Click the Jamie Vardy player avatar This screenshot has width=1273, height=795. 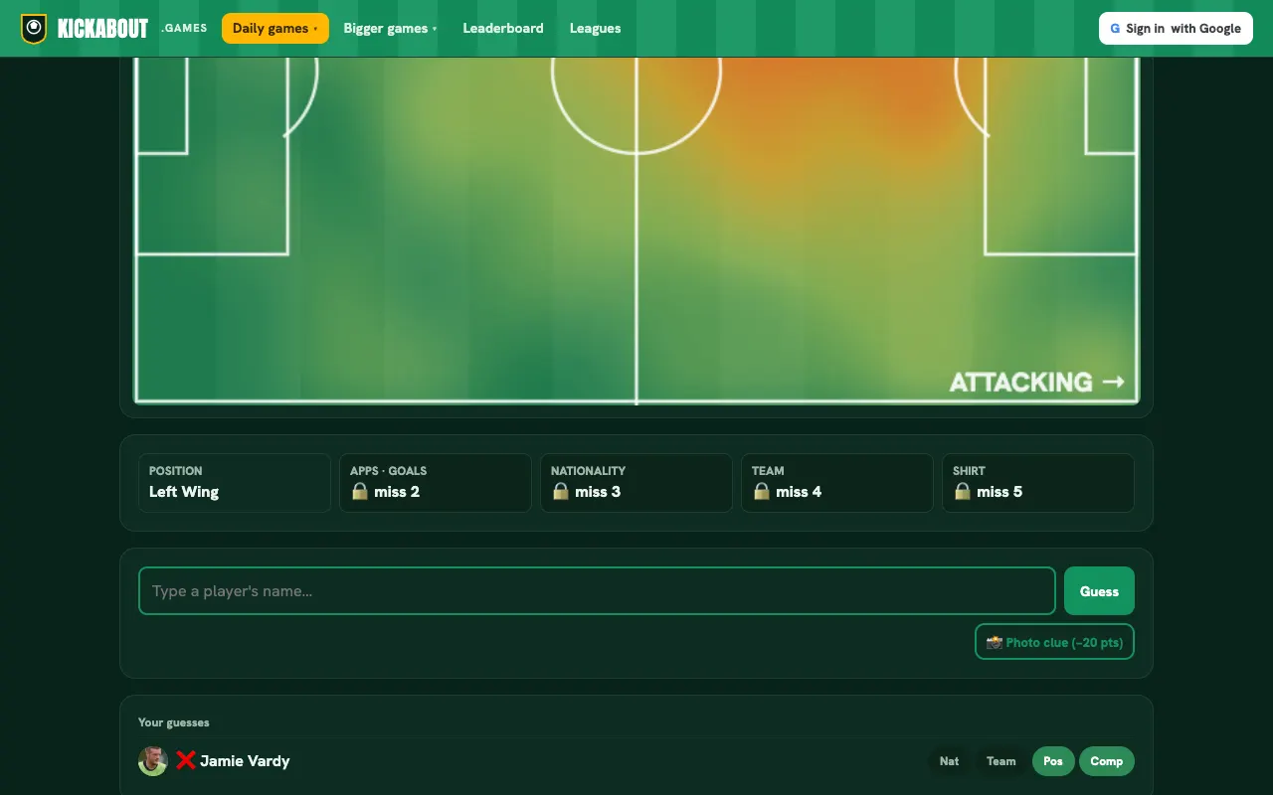click(153, 761)
